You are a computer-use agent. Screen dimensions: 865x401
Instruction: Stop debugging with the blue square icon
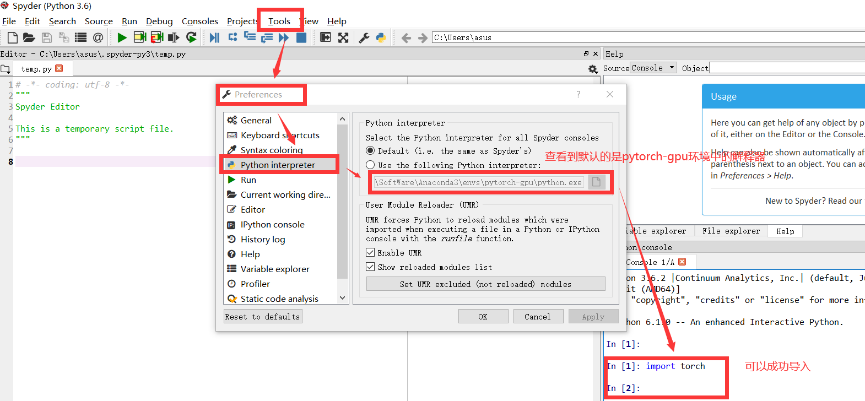tap(301, 37)
